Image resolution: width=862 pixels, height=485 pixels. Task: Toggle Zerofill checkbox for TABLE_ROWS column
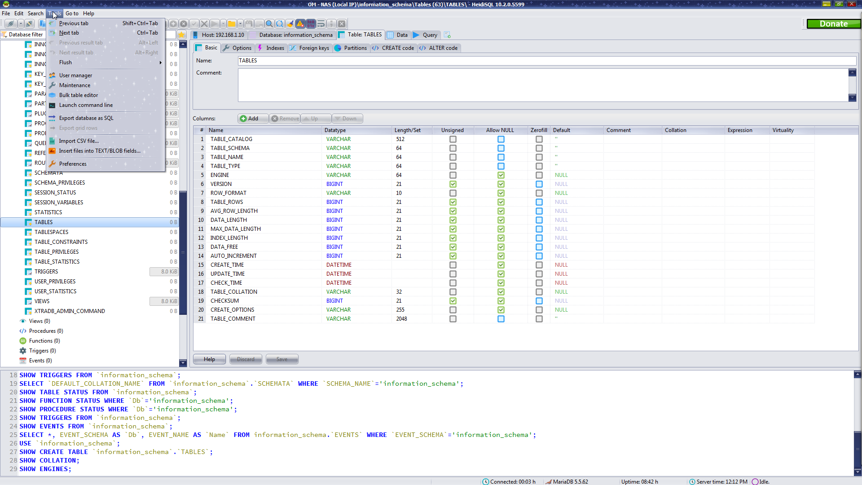(539, 202)
